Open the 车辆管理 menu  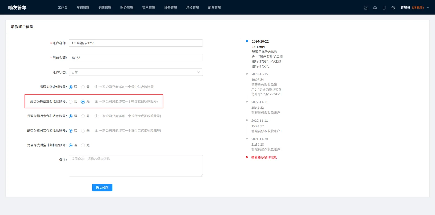coord(83,8)
